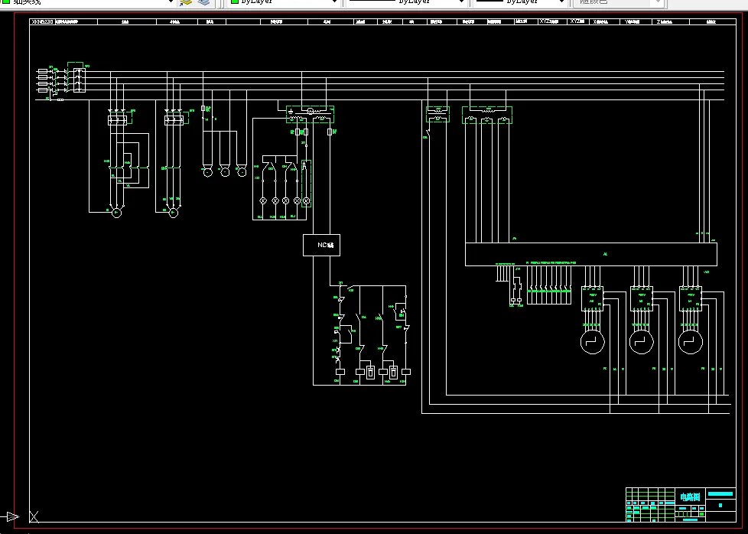Expand the ByLayer linetype dropdown
The image size is (748, 534).
(406, 2)
